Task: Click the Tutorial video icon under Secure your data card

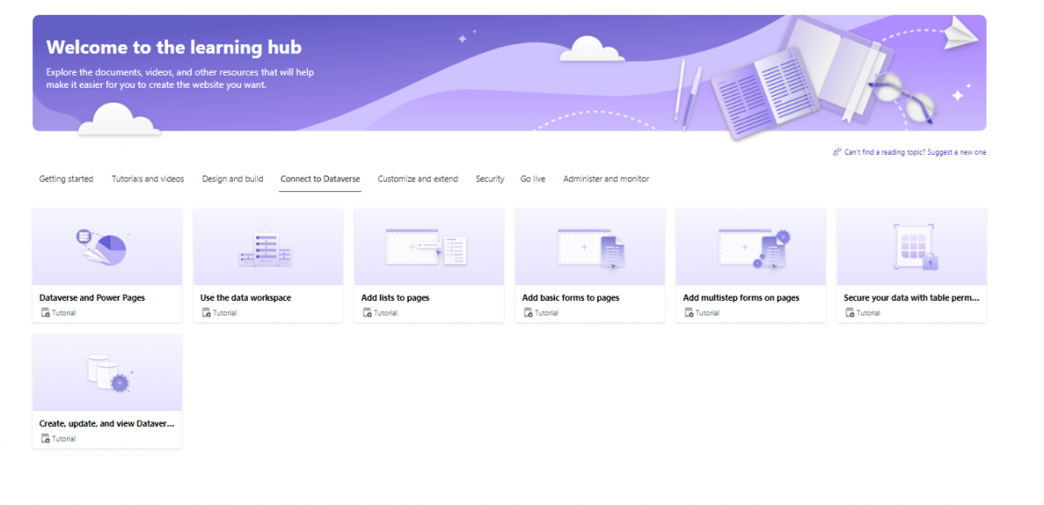Action: coord(850,312)
